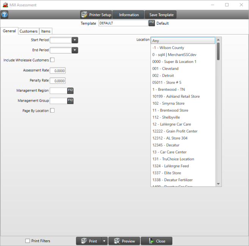This screenshot has height=246, width=249.
Task: Expand the End Period dropdown
Action: (x=74, y=50)
